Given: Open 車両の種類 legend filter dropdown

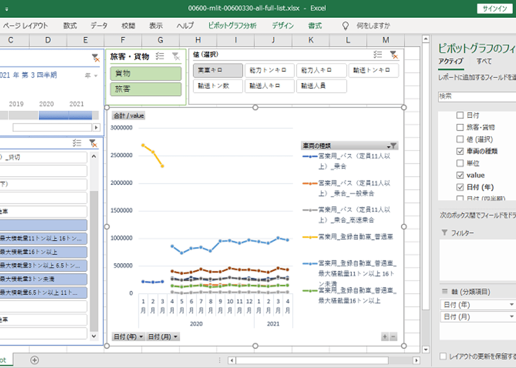Looking at the screenshot, I should point(392,146).
